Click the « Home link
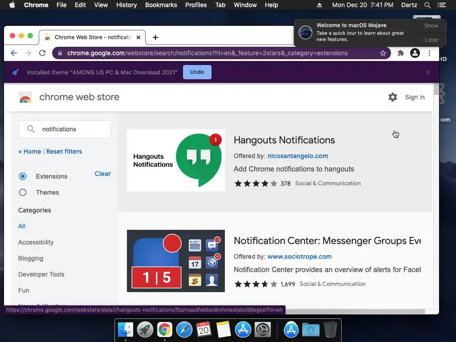This screenshot has width=456, height=342. click(x=30, y=151)
